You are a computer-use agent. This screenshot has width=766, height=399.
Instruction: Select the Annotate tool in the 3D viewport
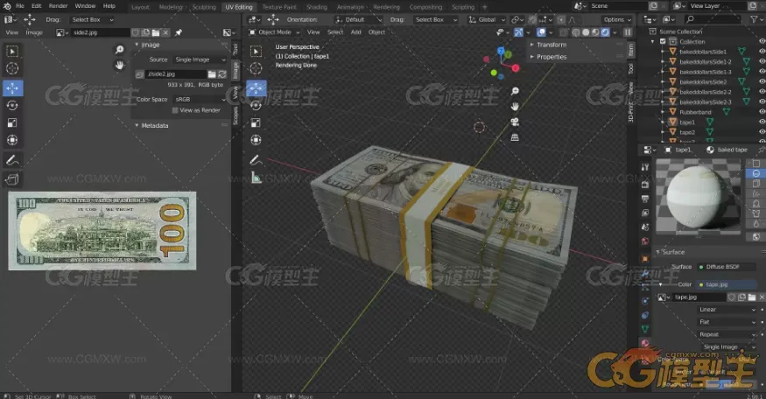point(256,160)
